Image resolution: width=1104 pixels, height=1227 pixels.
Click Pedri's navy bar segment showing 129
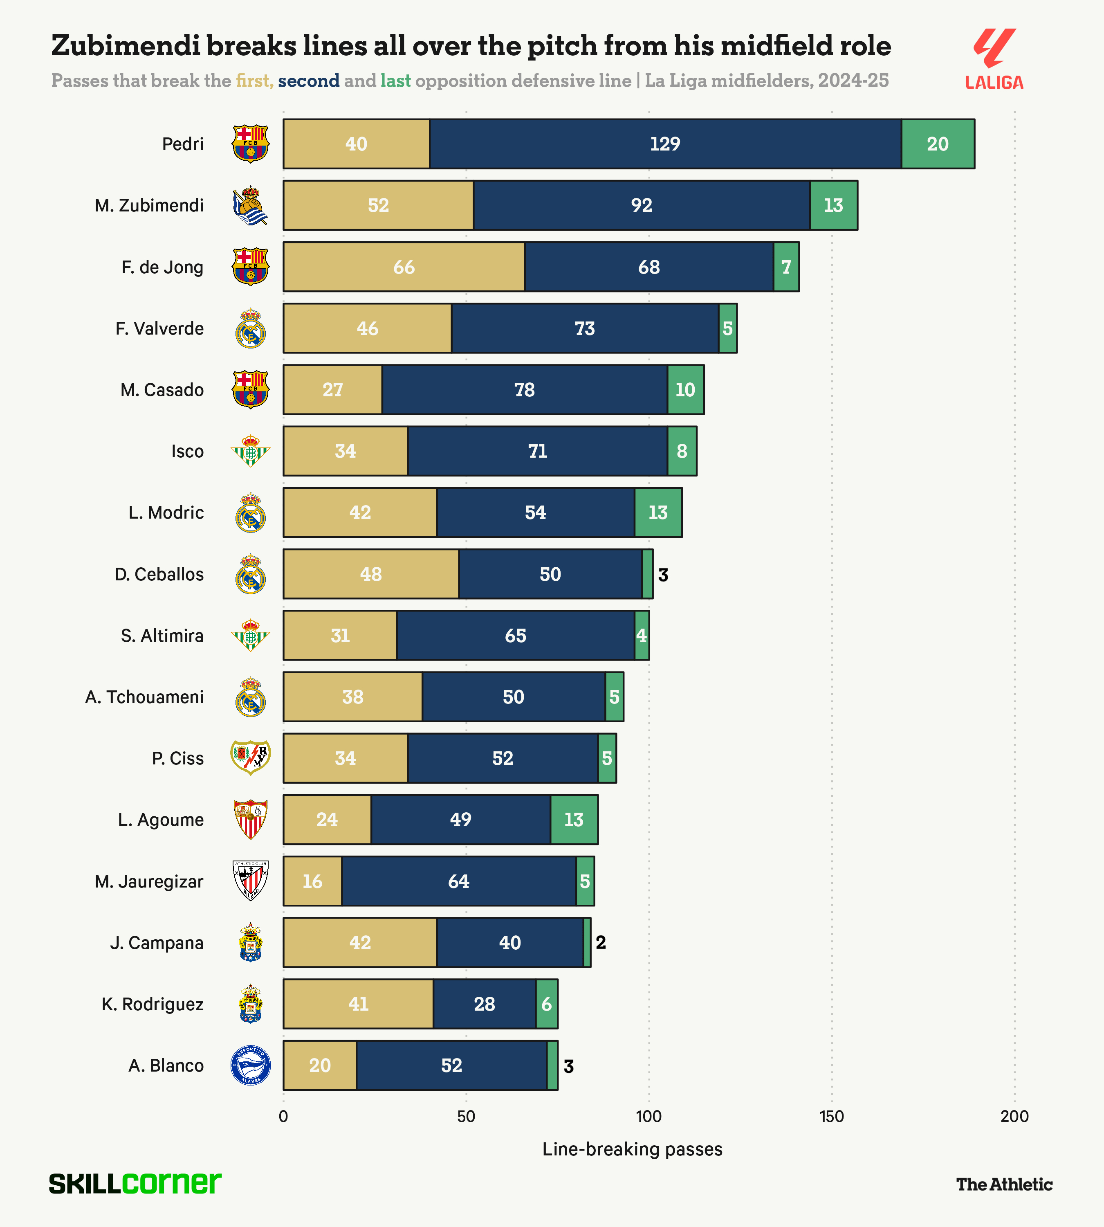(x=665, y=144)
